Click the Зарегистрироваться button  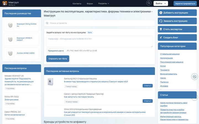click(x=185, y=4)
